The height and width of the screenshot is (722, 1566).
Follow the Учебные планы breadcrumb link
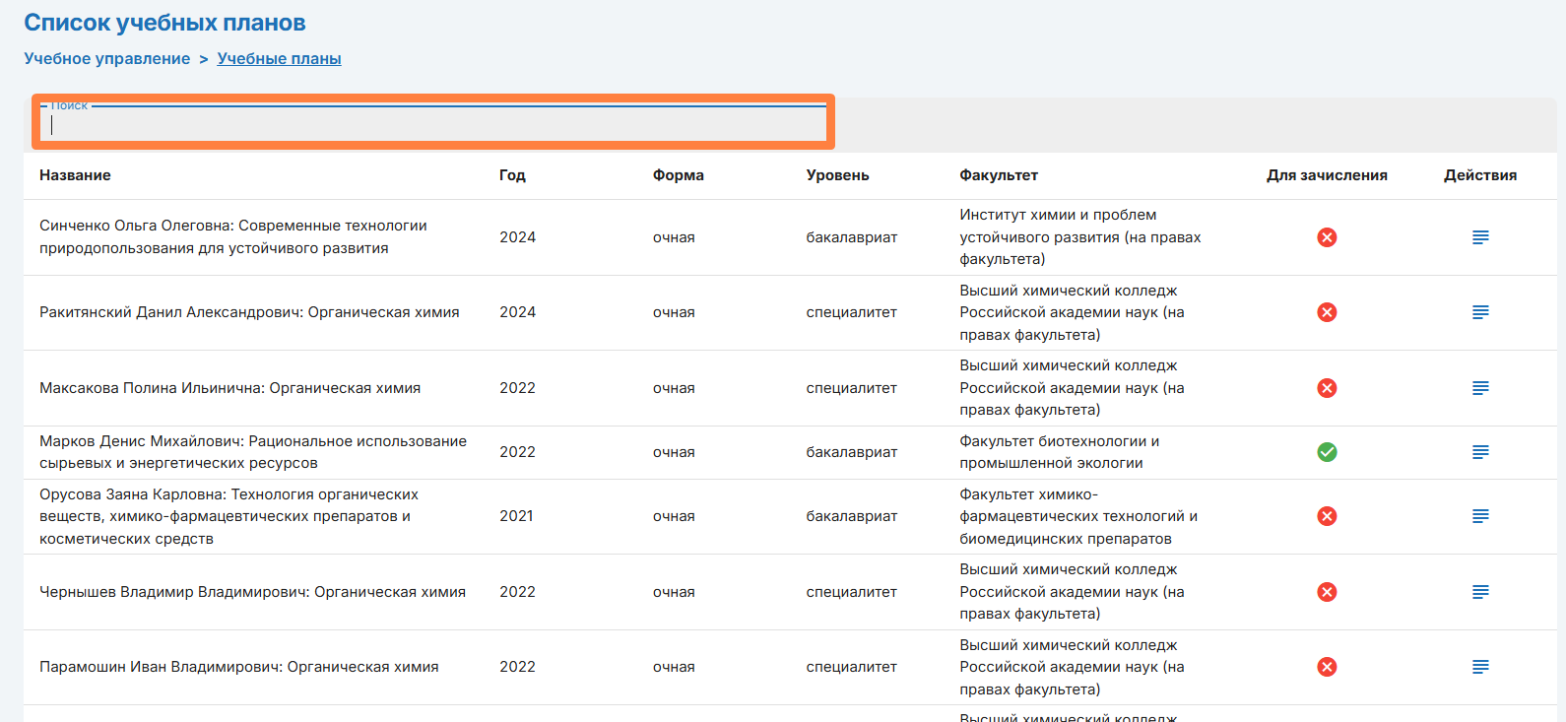click(x=279, y=59)
